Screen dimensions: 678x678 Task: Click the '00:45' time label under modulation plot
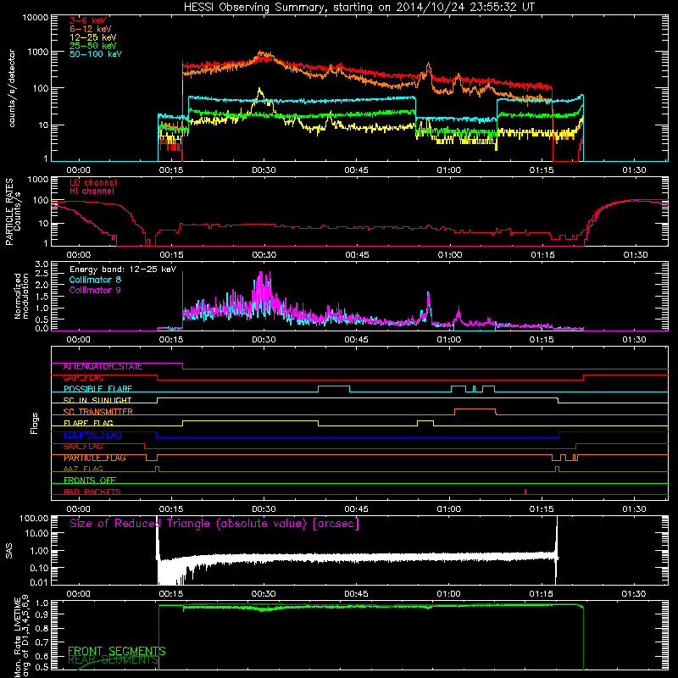356,340
